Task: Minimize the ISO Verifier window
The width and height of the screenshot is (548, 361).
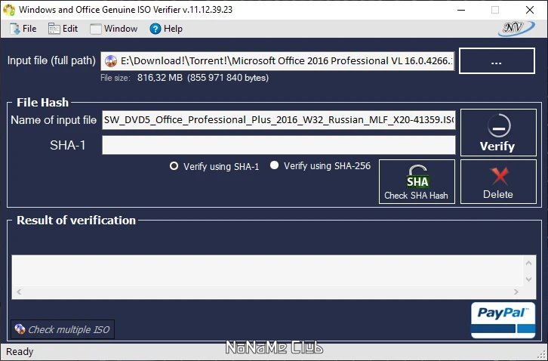Action: pyautogui.click(x=461, y=10)
